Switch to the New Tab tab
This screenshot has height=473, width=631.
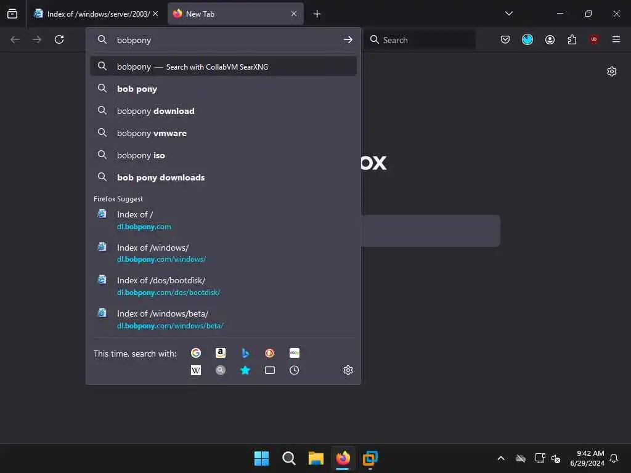(x=235, y=14)
